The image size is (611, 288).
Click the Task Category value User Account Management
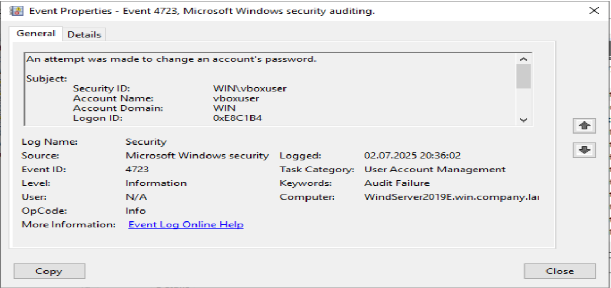(x=434, y=170)
